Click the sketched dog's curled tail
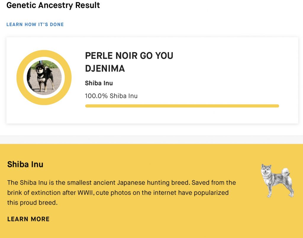This screenshot has width=303, height=238. 286,173
